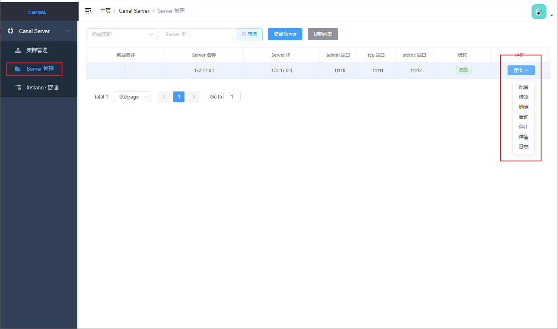Click the cluster management tree icon
This screenshot has width=558, height=329.
pyautogui.click(x=18, y=50)
